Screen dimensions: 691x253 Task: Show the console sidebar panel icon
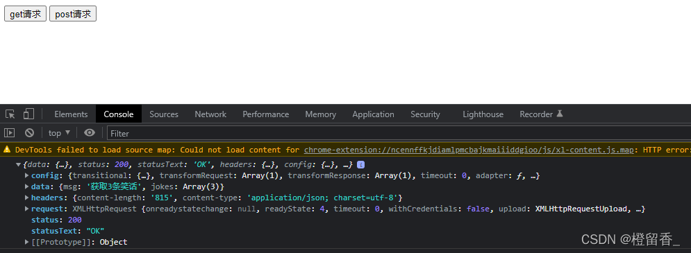[x=10, y=133]
